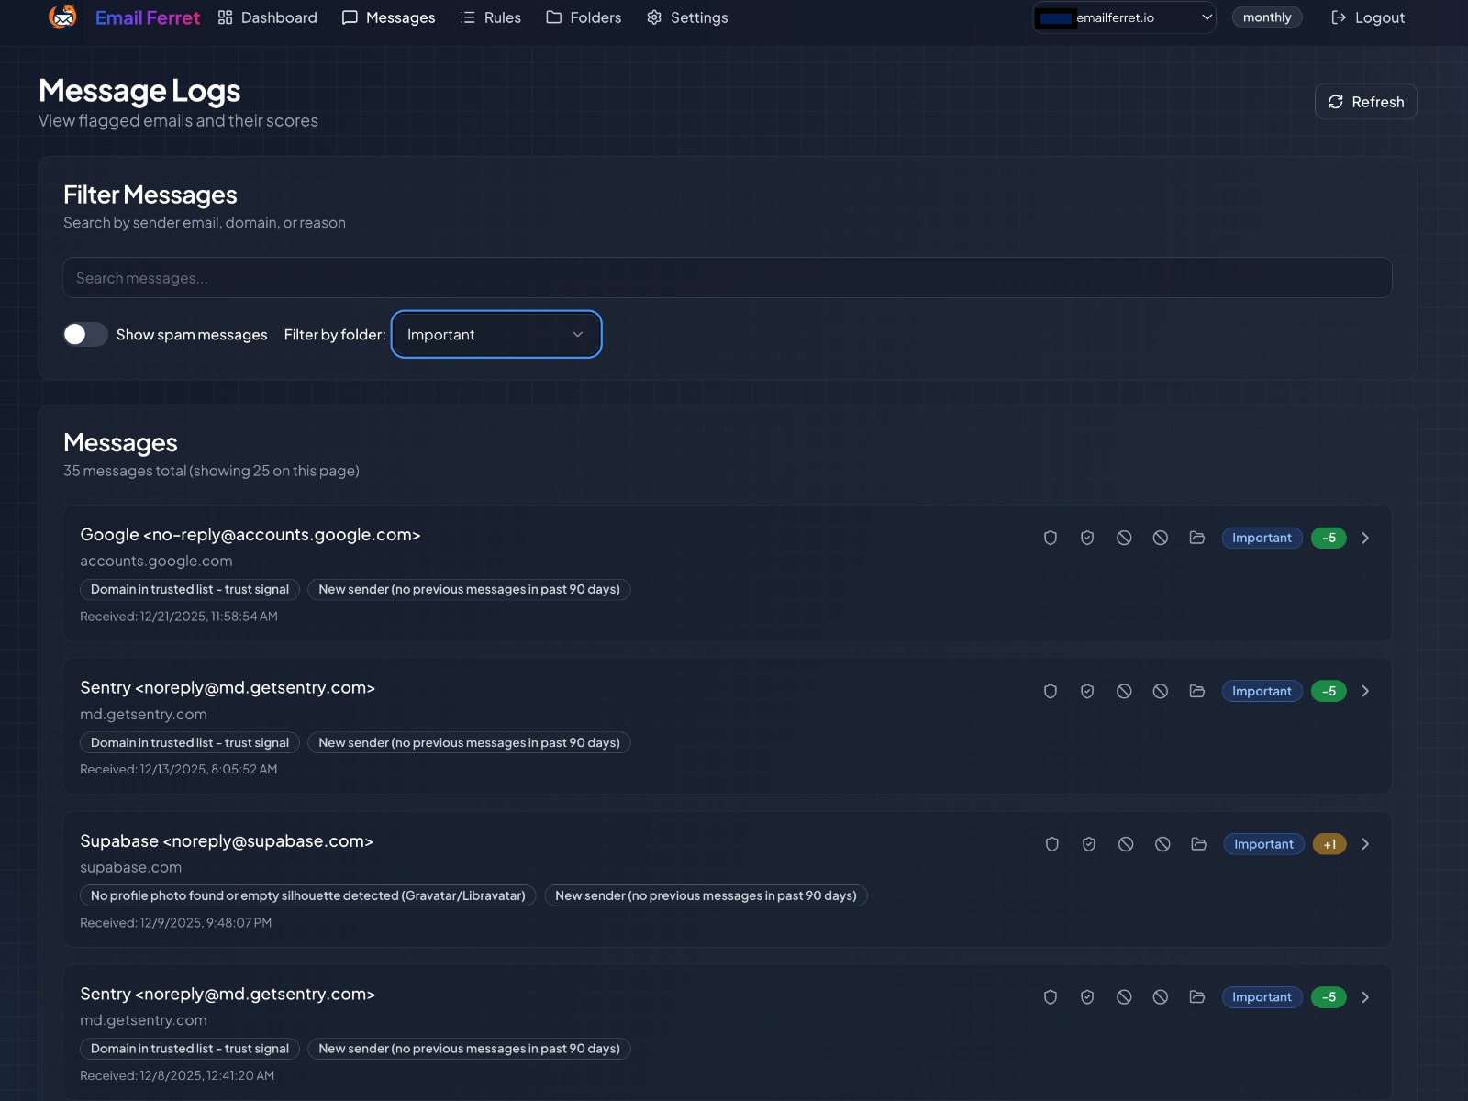Open the Filter by folder dropdown
Viewport: 1468px width, 1101px height.
496,335
